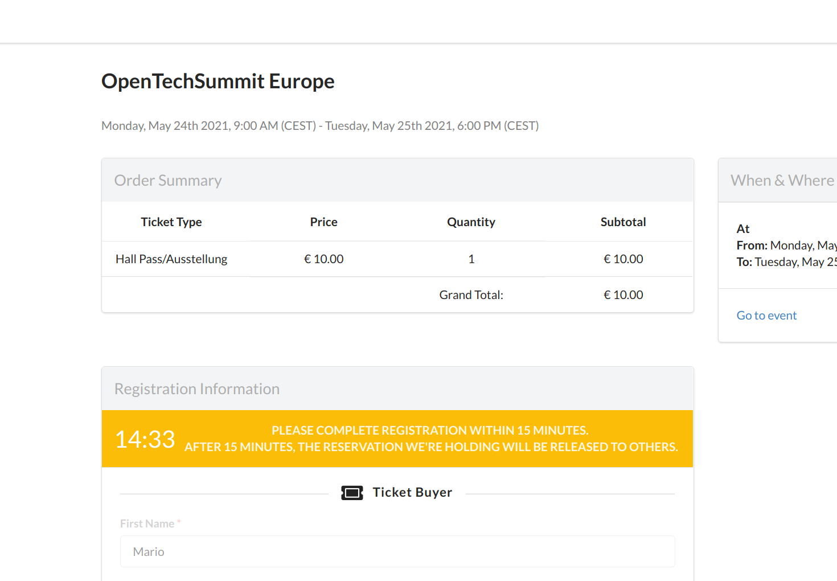
Task: Select the event date range text
Action: point(320,125)
